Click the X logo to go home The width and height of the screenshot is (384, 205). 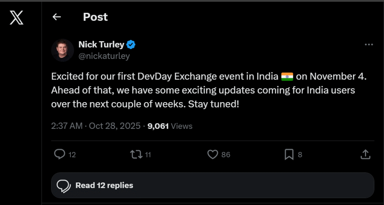click(x=16, y=17)
